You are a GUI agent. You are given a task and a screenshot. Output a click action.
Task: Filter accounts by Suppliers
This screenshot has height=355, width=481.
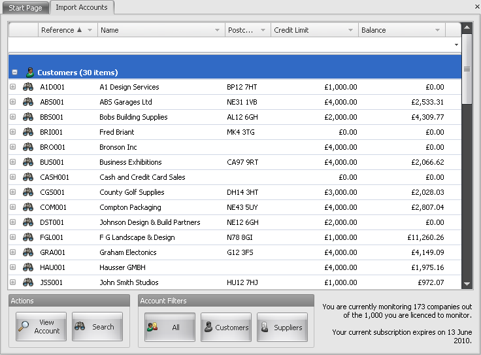coord(282,327)
